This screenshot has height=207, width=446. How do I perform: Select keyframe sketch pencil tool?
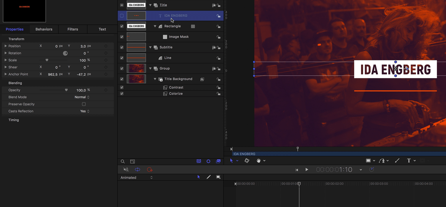click(x=209, y=177)
